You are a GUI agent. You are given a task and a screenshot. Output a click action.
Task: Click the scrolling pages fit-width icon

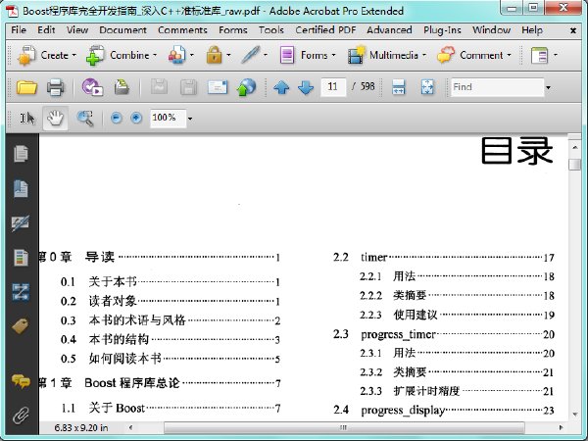point(398,87)
